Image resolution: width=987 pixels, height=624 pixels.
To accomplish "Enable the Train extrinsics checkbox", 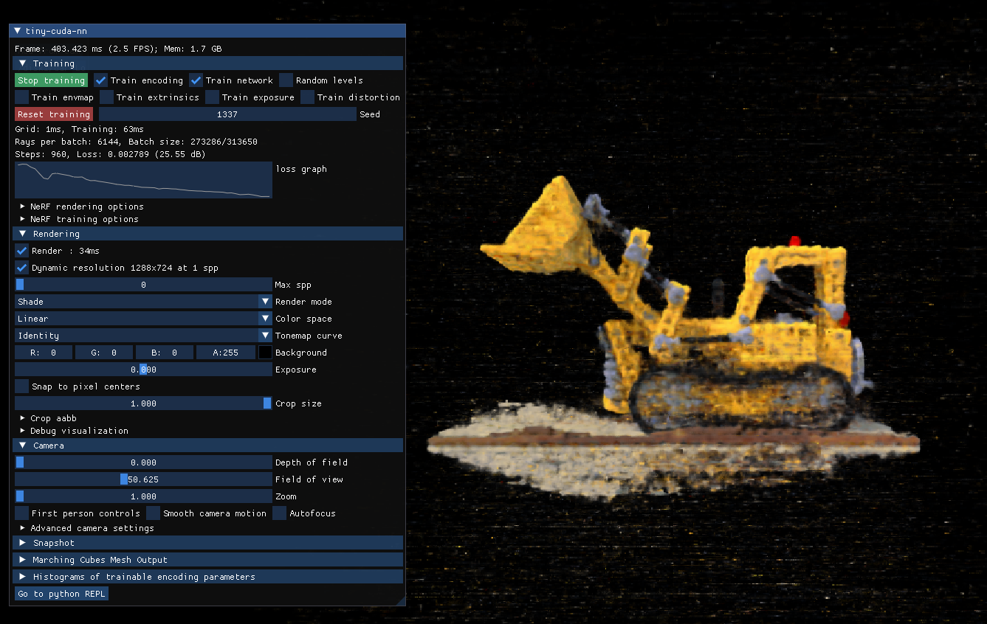I will (x=106, y=97).
